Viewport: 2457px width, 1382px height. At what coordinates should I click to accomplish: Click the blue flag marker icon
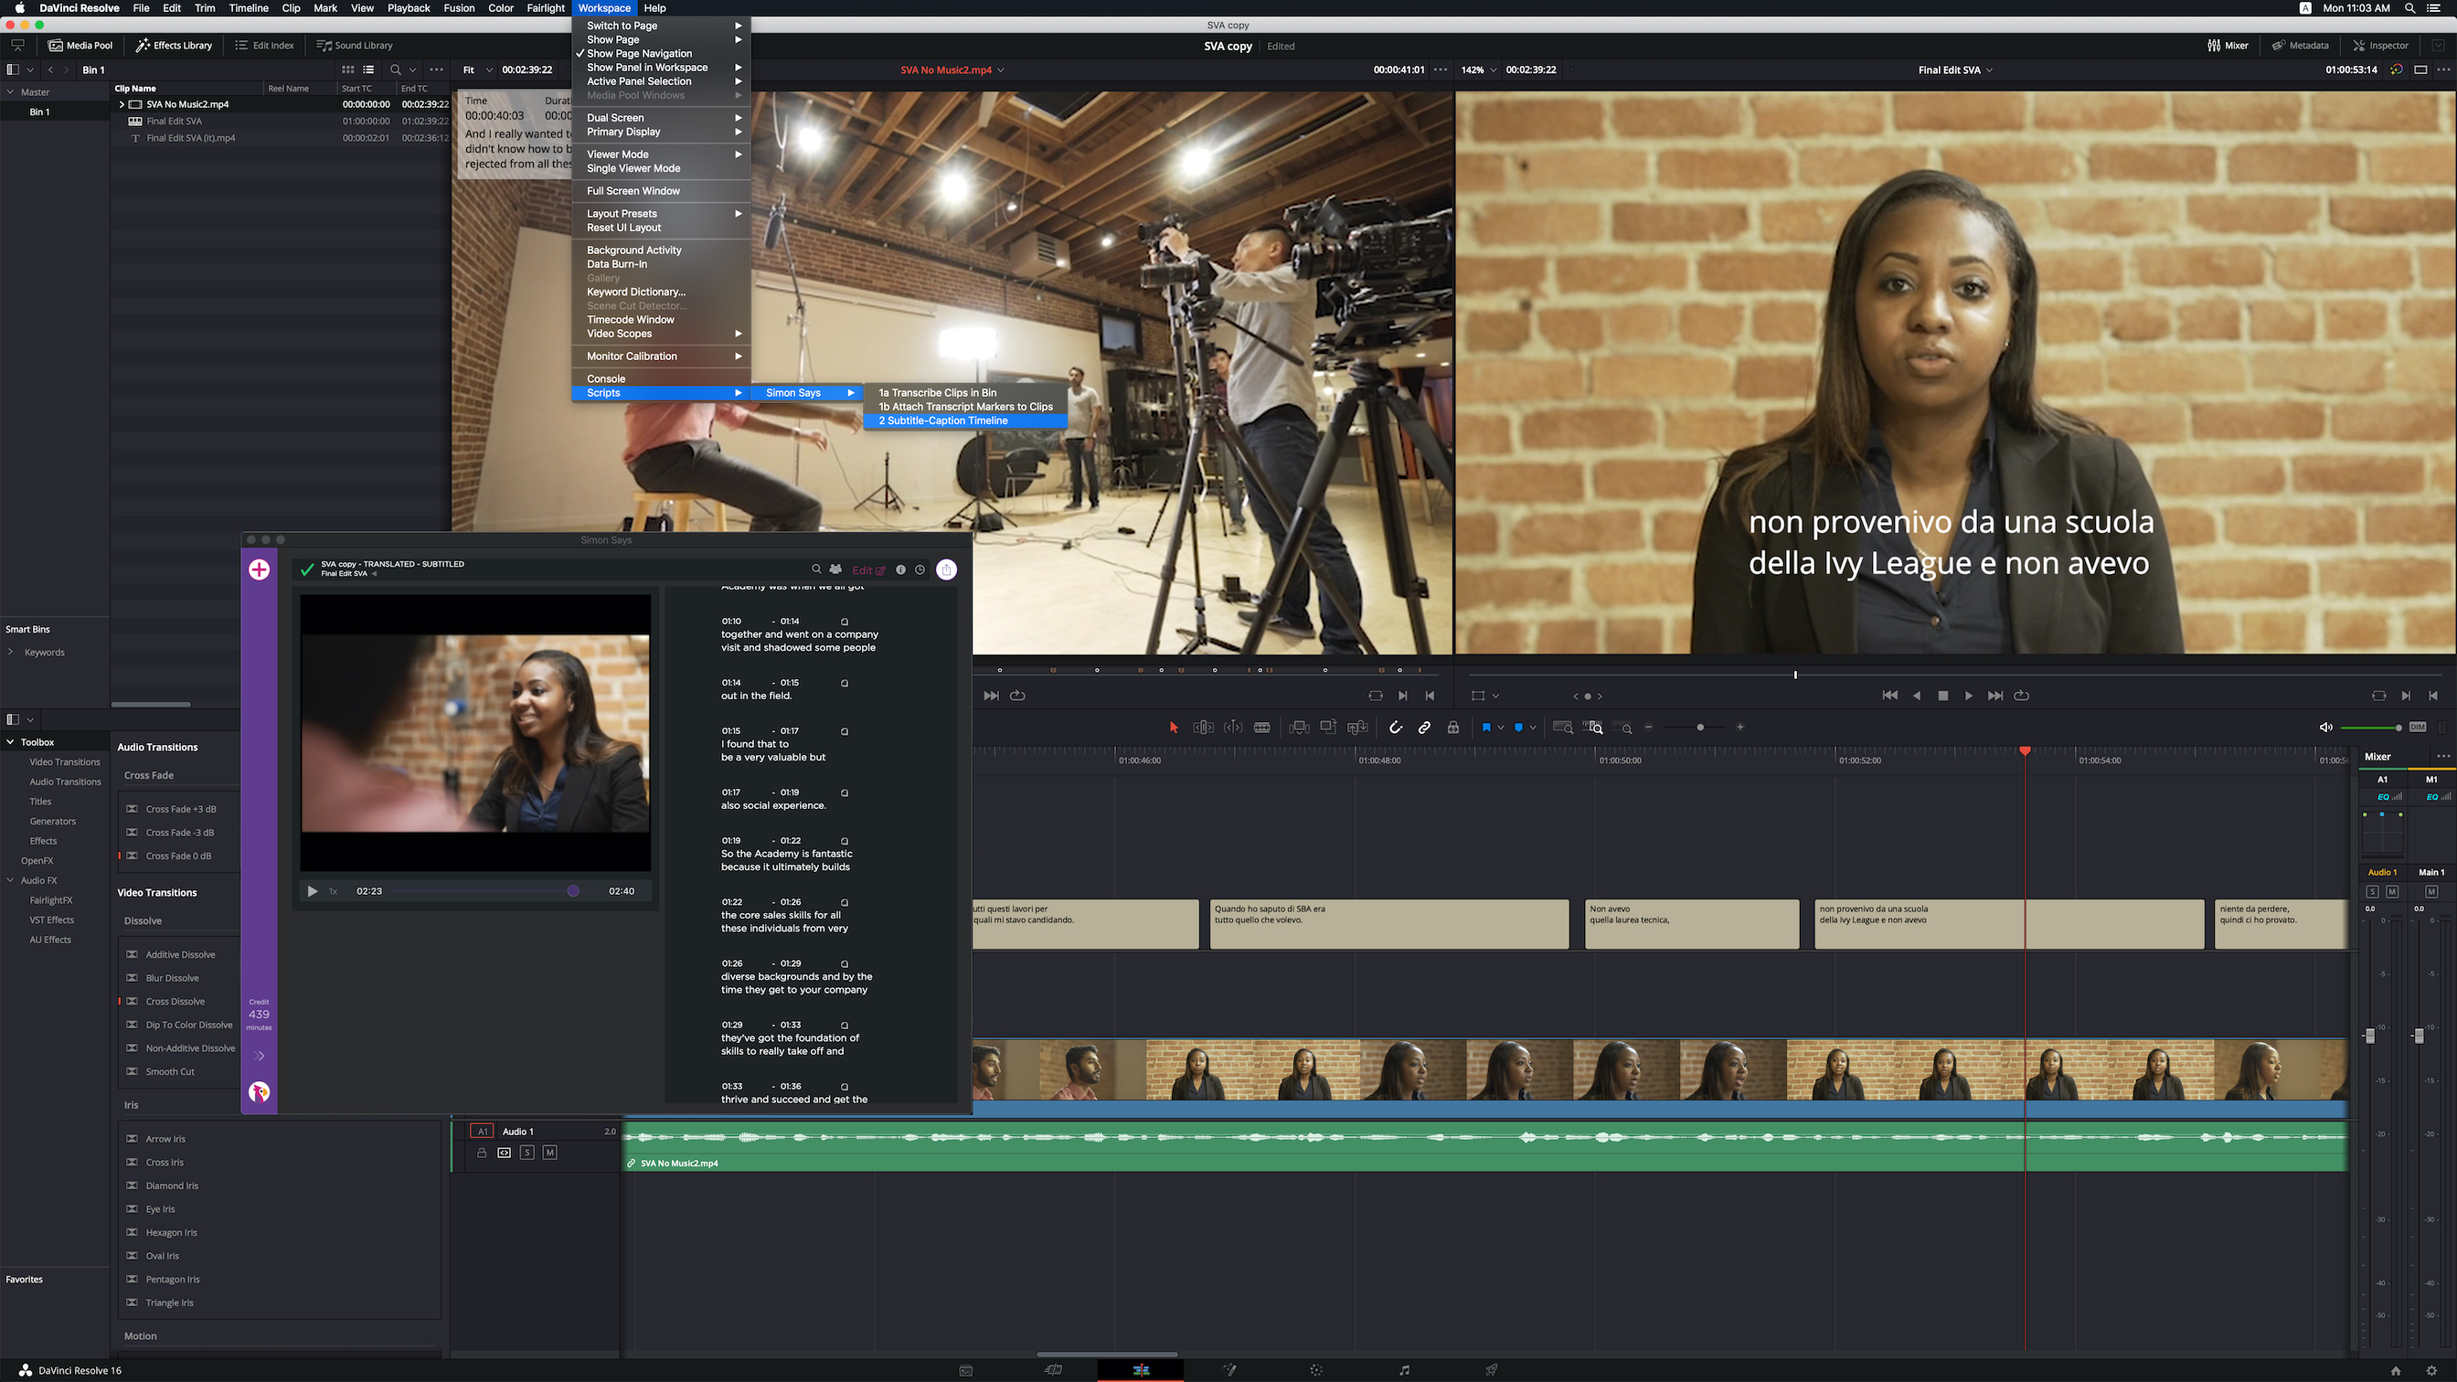point(1486,727)
